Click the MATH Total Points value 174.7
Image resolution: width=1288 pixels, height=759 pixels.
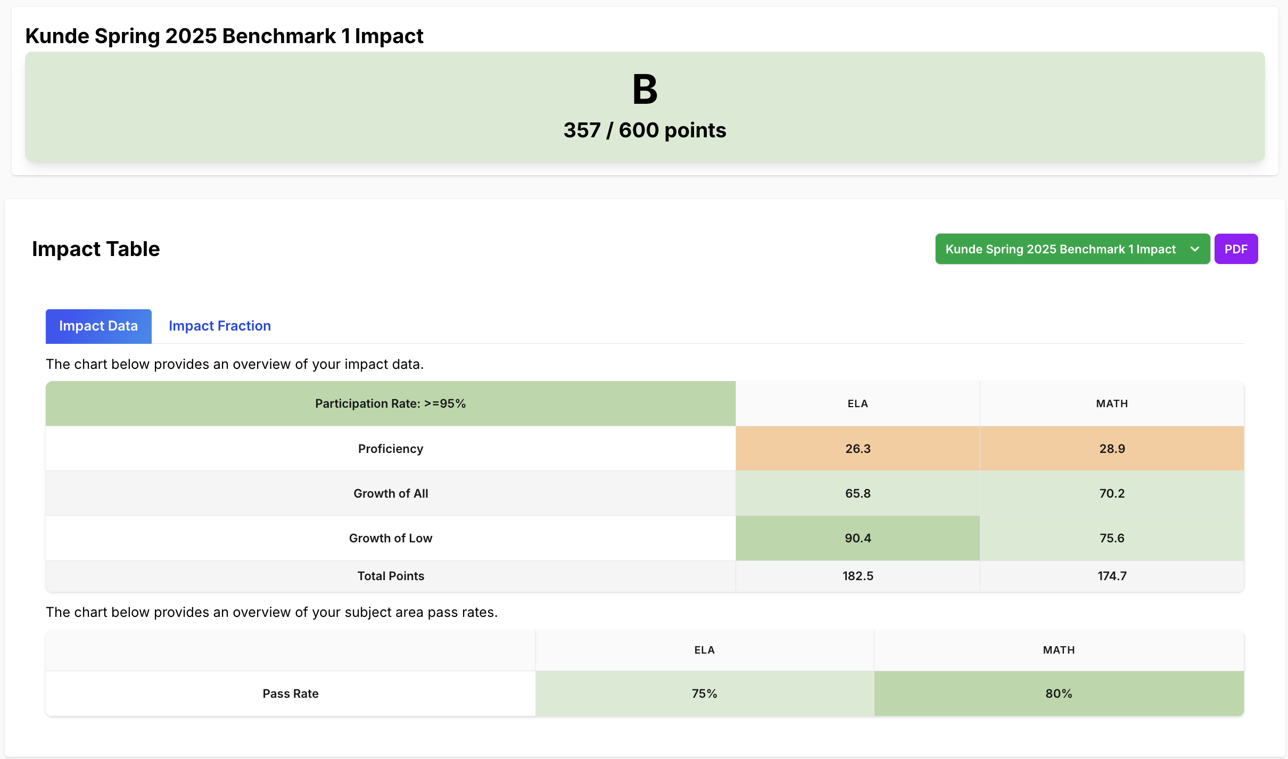pyautogui.click(x=1111, y=576)
